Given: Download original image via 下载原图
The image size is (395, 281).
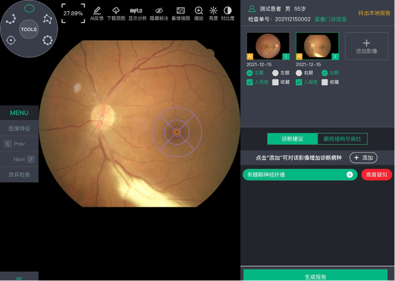Looking at the screenshot, I should 116,11.
